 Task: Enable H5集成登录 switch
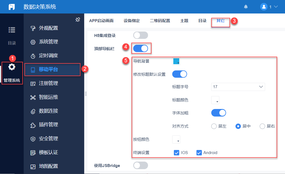[140, 35]
